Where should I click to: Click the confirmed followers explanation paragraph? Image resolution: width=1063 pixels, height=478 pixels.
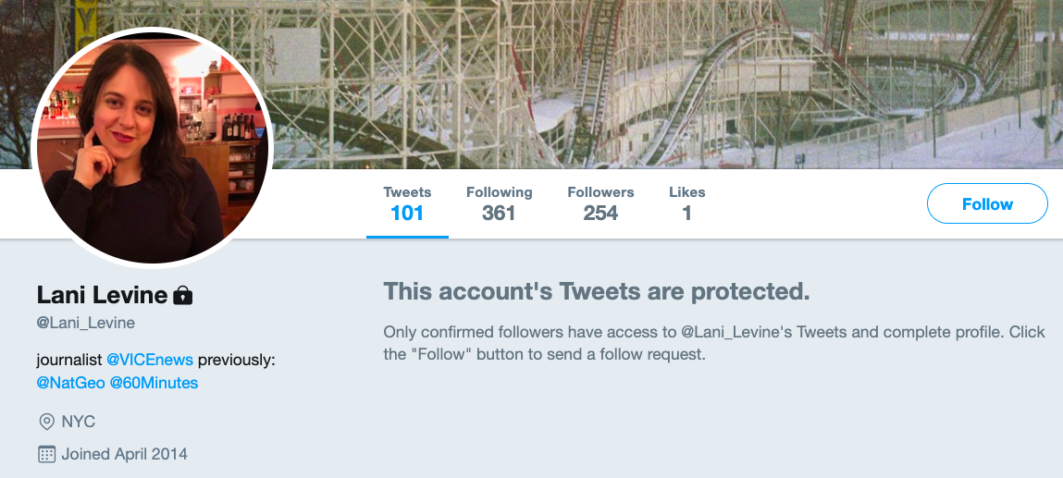click(714, 342)
